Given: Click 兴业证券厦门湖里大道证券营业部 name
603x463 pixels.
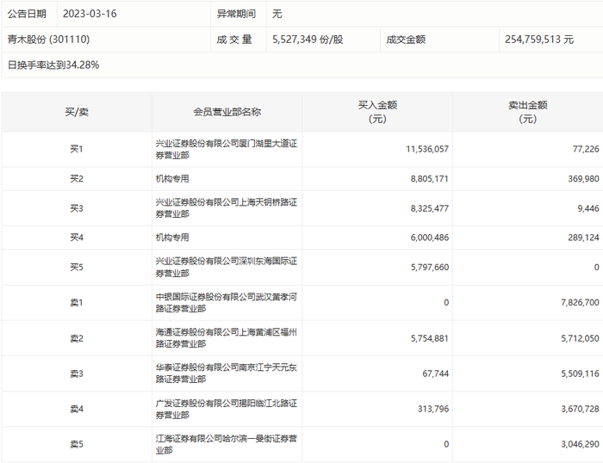Looking at the screenshot, I should pyautogui.click(x=226, y=149).
